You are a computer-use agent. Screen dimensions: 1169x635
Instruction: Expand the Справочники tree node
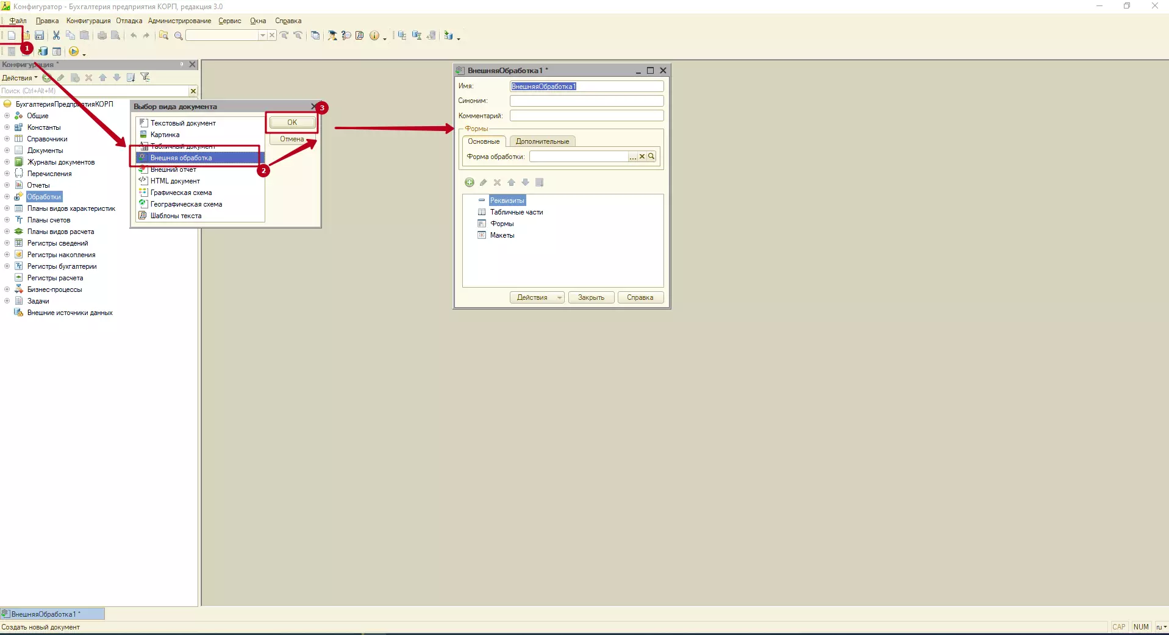(x=7, y=139)
